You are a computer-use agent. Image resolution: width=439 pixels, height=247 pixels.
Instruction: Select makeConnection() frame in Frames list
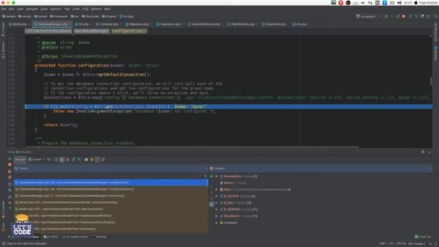(x=111, y=189)
